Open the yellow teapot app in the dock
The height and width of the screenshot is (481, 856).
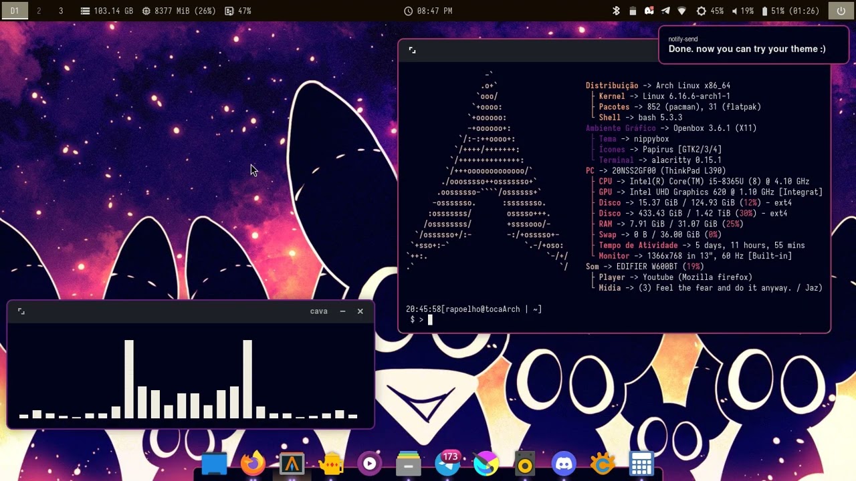coord(330,464)
